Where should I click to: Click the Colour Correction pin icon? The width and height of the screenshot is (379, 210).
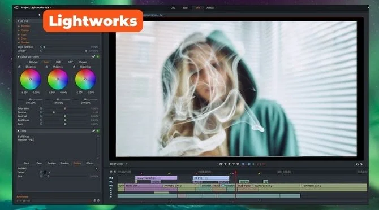coord(93,56)
